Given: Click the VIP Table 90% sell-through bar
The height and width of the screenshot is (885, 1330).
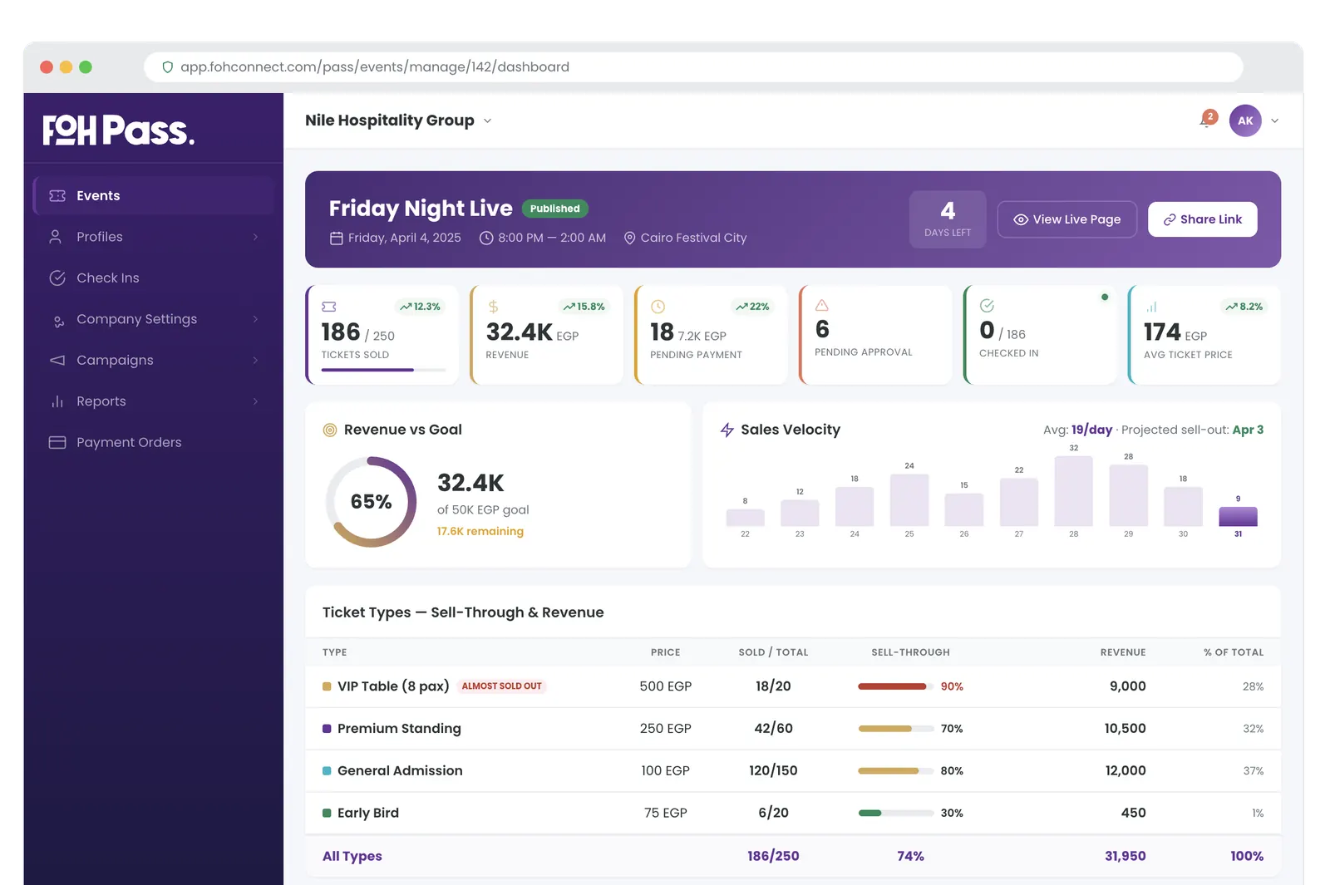Looking at the screenshot, I should point(895,686).
